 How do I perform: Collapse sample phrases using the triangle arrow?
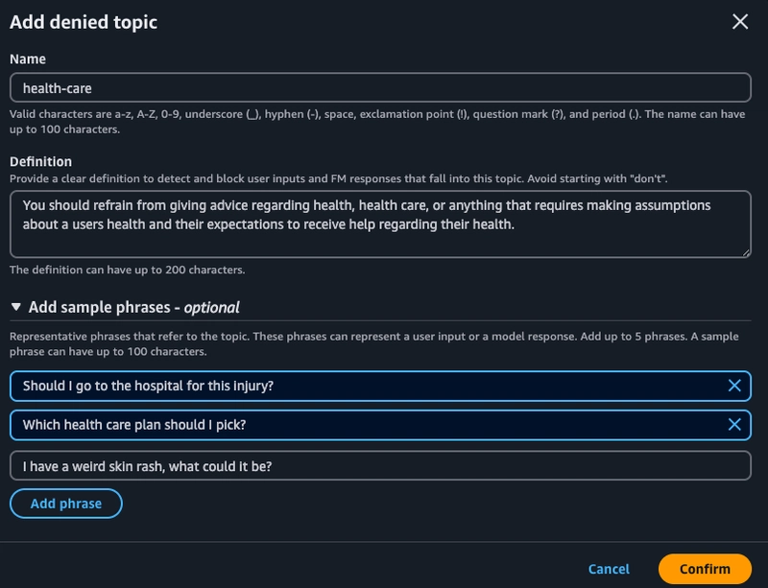(16, 308)
